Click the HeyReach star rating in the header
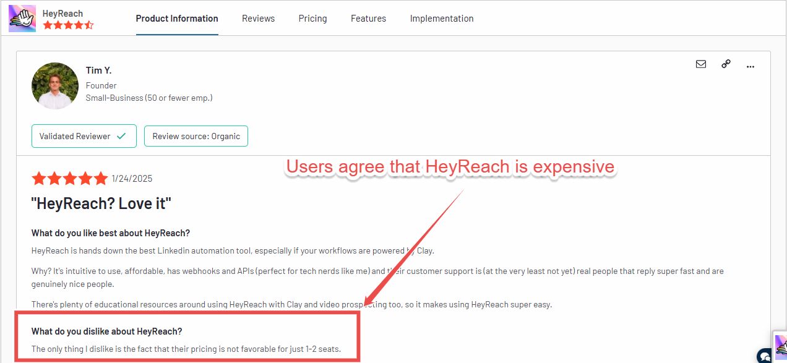787x363 pixels. coord(68,25)
